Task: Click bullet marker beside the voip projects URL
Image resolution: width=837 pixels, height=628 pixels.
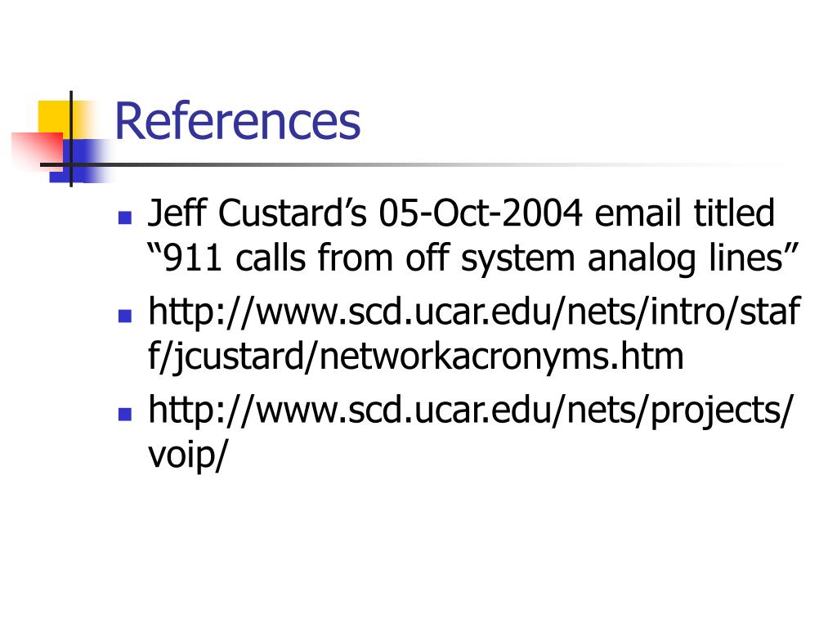Action: (124, 414)
